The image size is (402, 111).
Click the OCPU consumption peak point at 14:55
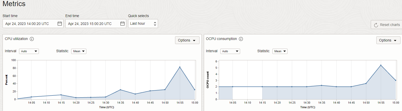381,65
